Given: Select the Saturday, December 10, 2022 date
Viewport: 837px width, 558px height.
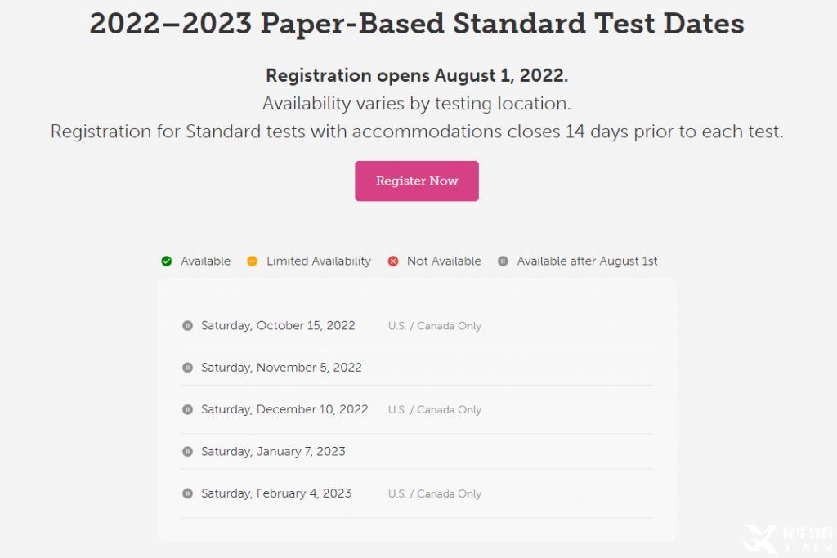Looking at the screenshot, I should [284, 409].
